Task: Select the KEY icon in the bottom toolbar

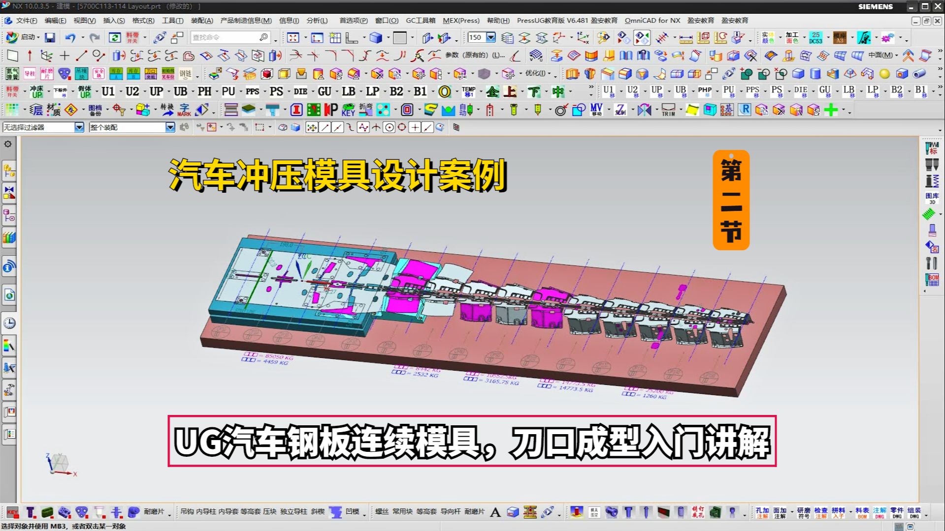Action: [12, 513]
